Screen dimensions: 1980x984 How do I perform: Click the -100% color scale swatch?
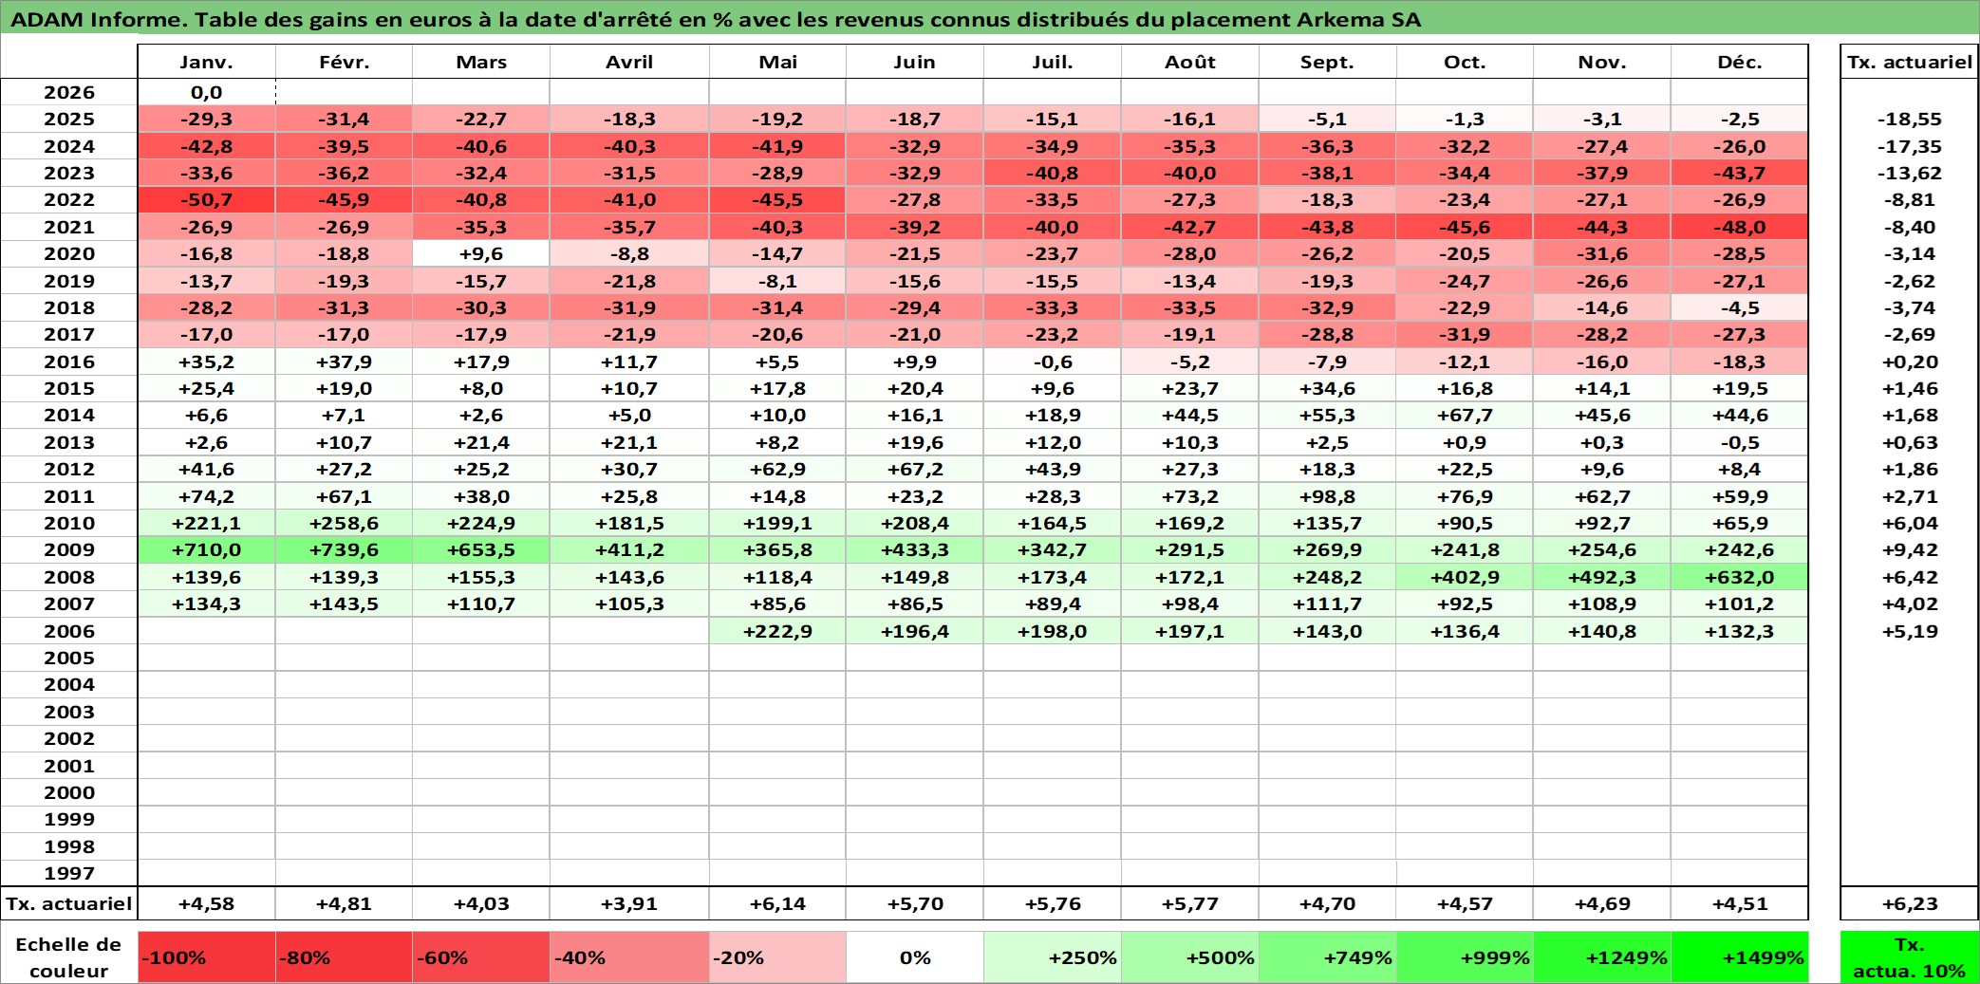click(207, 957)
